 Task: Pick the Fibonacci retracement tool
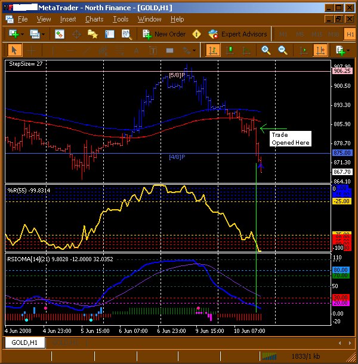click(120, 50)
